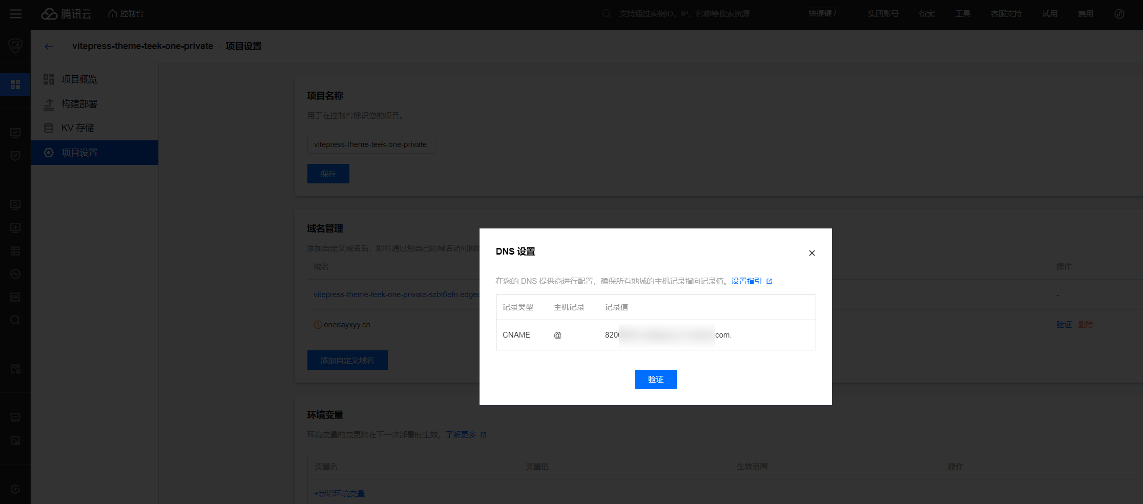Open the vitepress-theme-teek-one-private-szbt6efn domain link
The height and width of the screenshot is (504, 1143).
point(397,295)
